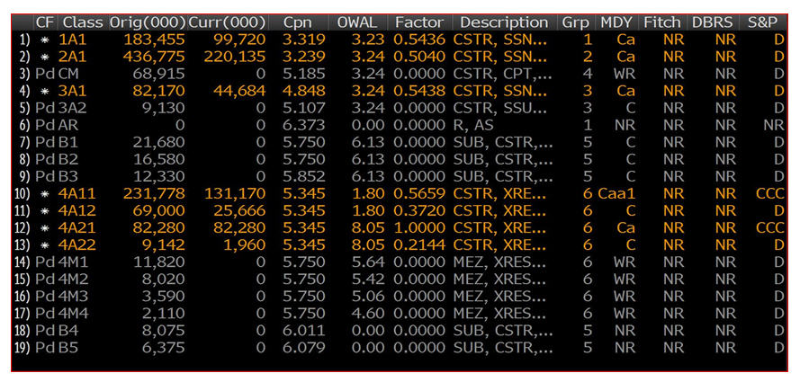
Task: Select row number 7 for class B1
Action: pyautogui.click(x=24, y=143)
